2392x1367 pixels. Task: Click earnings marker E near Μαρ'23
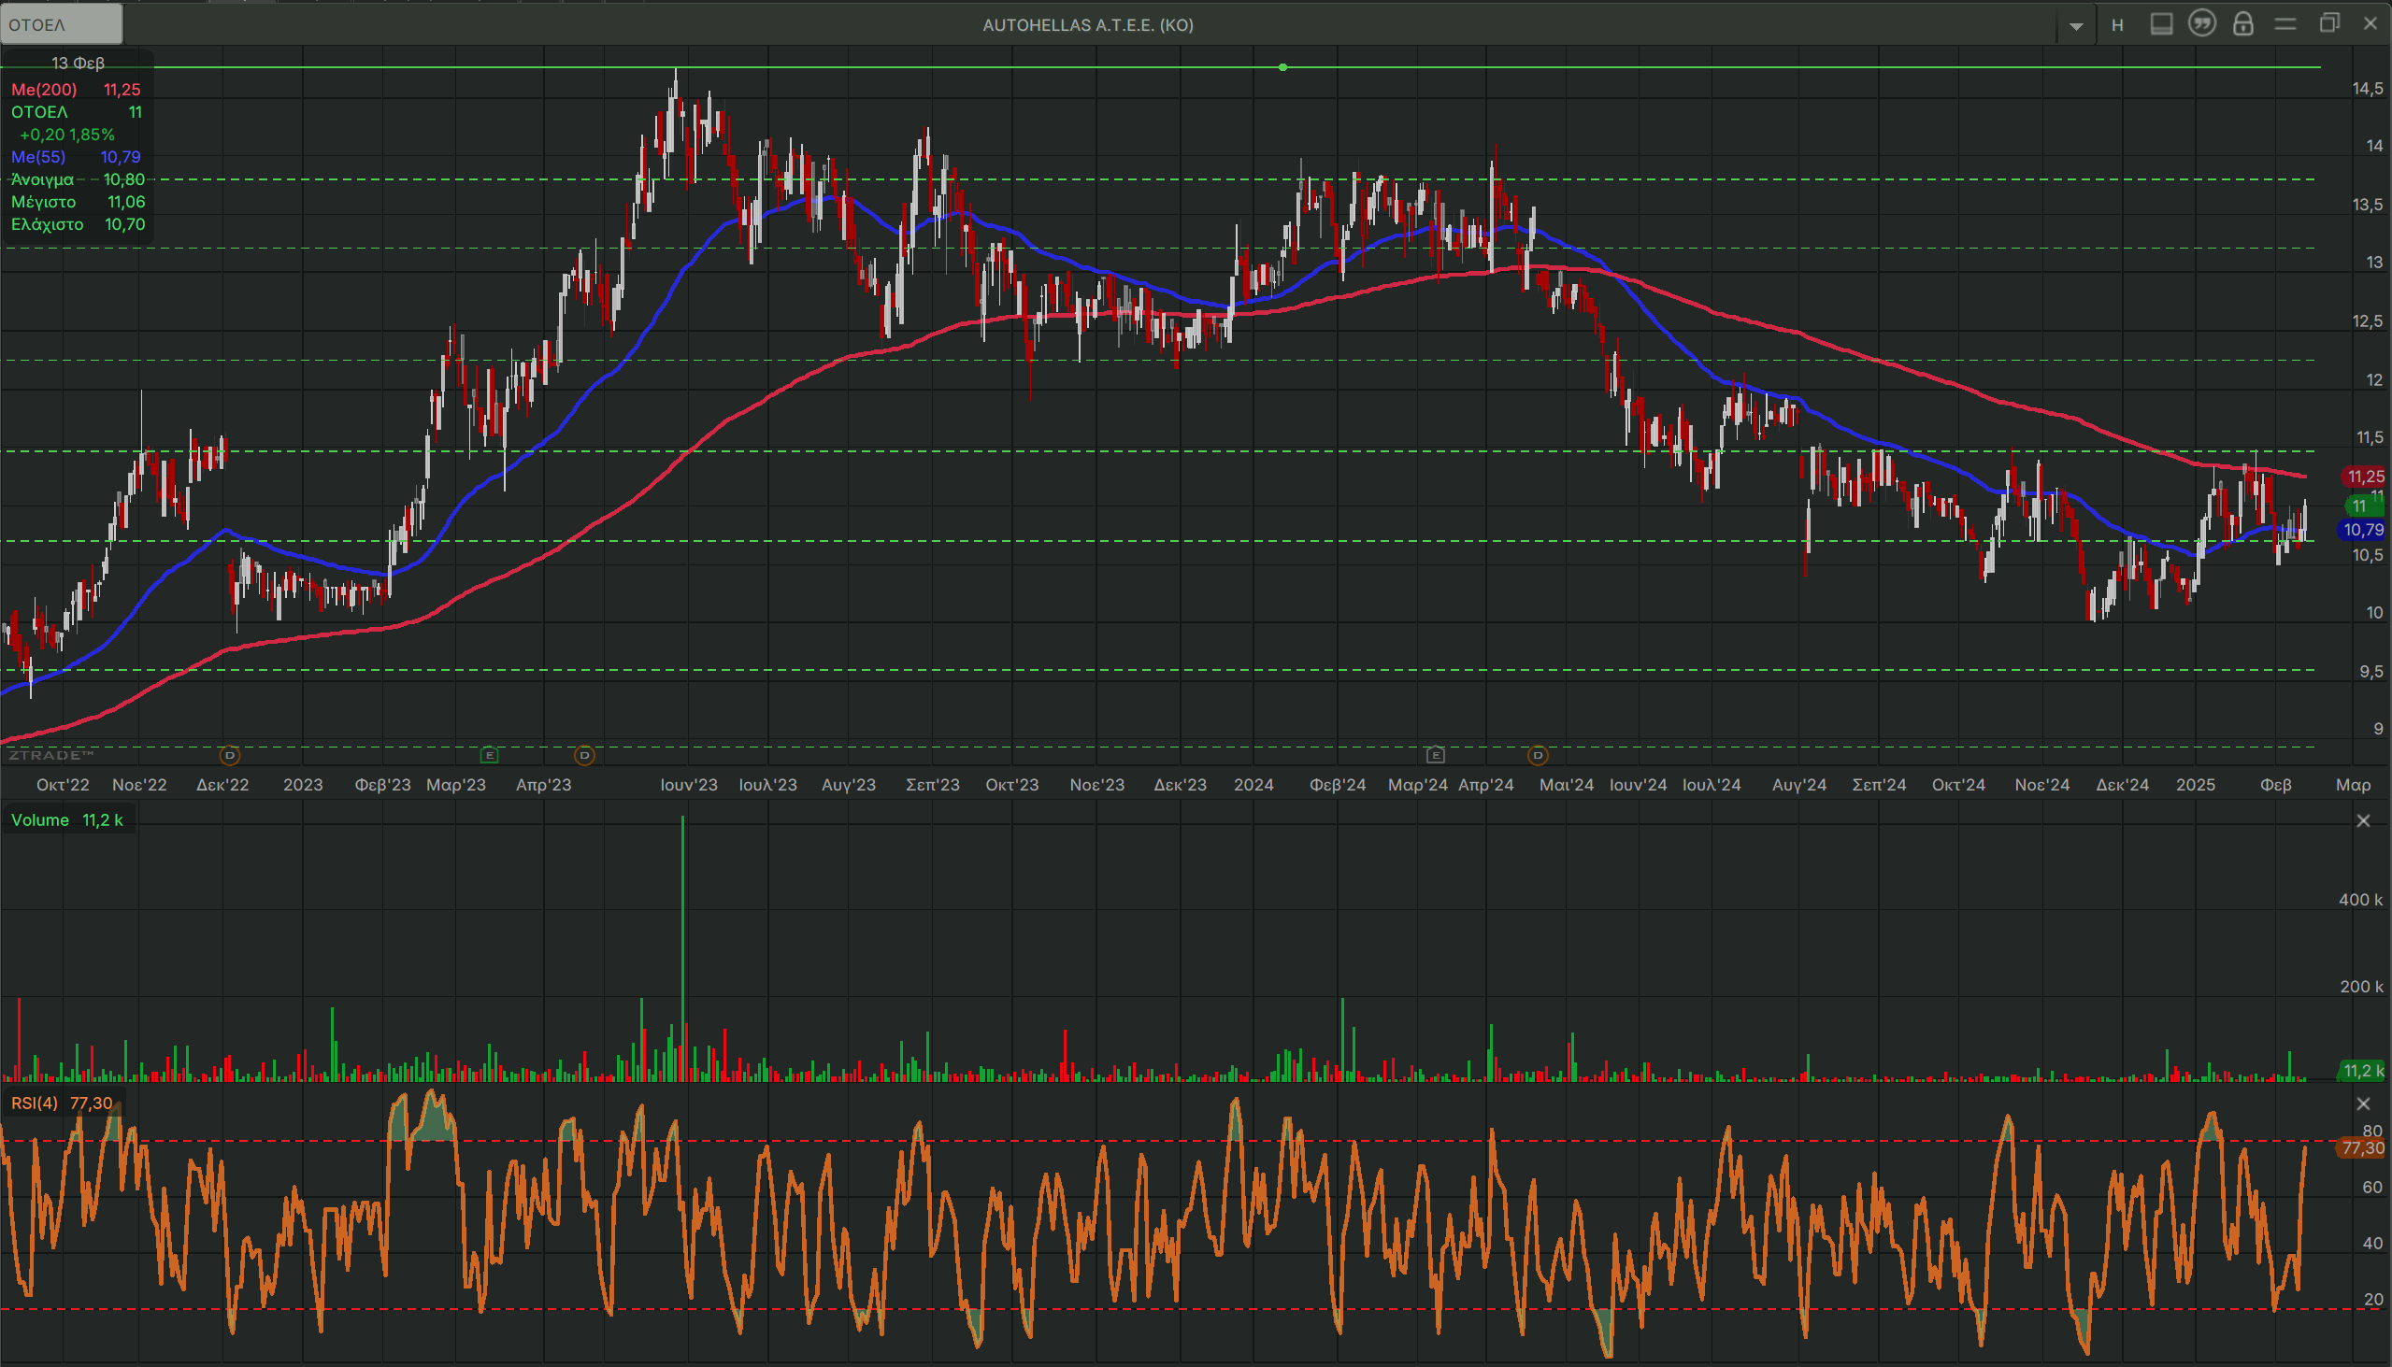point(489,756)
